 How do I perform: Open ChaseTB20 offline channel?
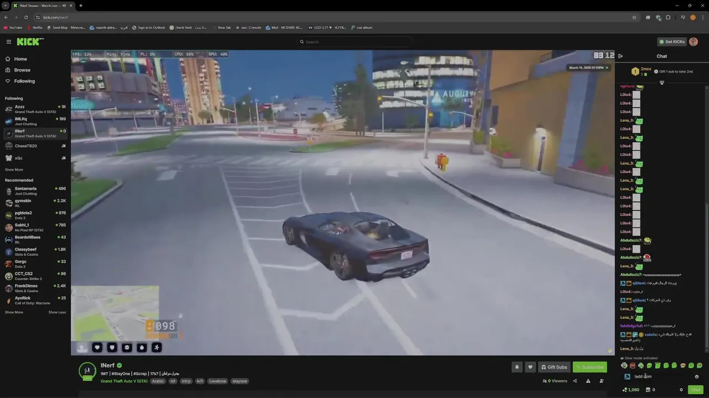pyautogui.click(x=35, y=146)
